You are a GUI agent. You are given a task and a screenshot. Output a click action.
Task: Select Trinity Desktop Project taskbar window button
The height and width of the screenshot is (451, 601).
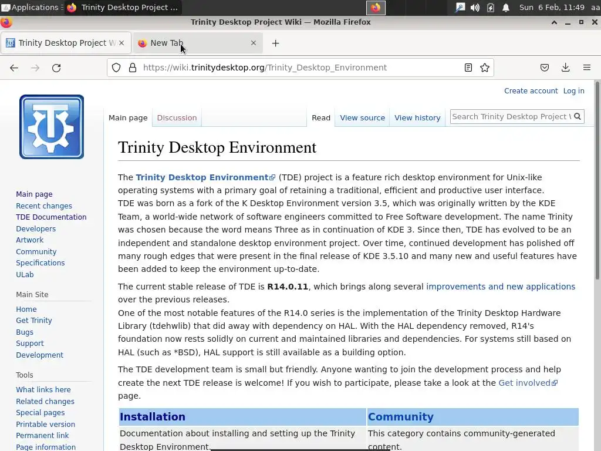(123, 7)
